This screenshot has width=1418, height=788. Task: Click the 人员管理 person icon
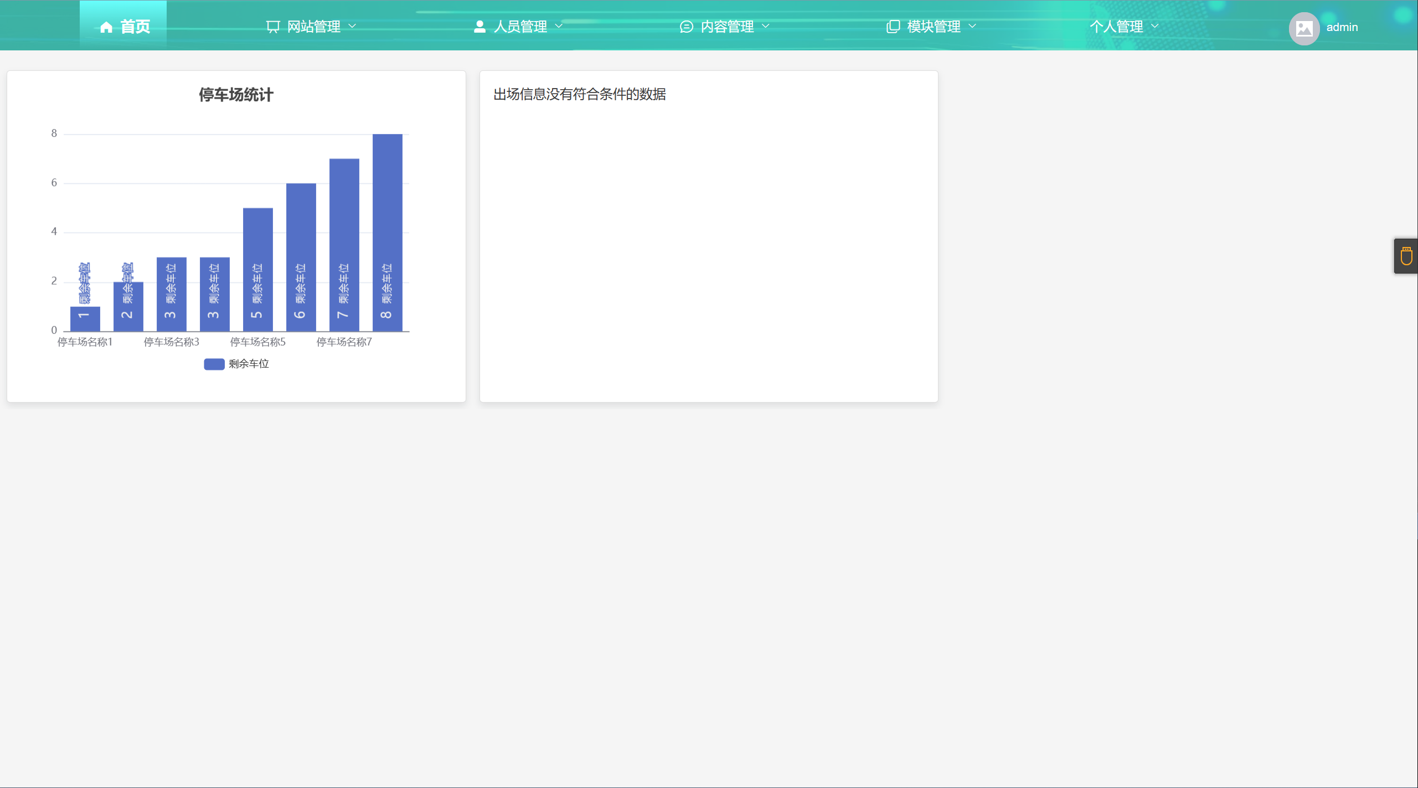(479, 27)
